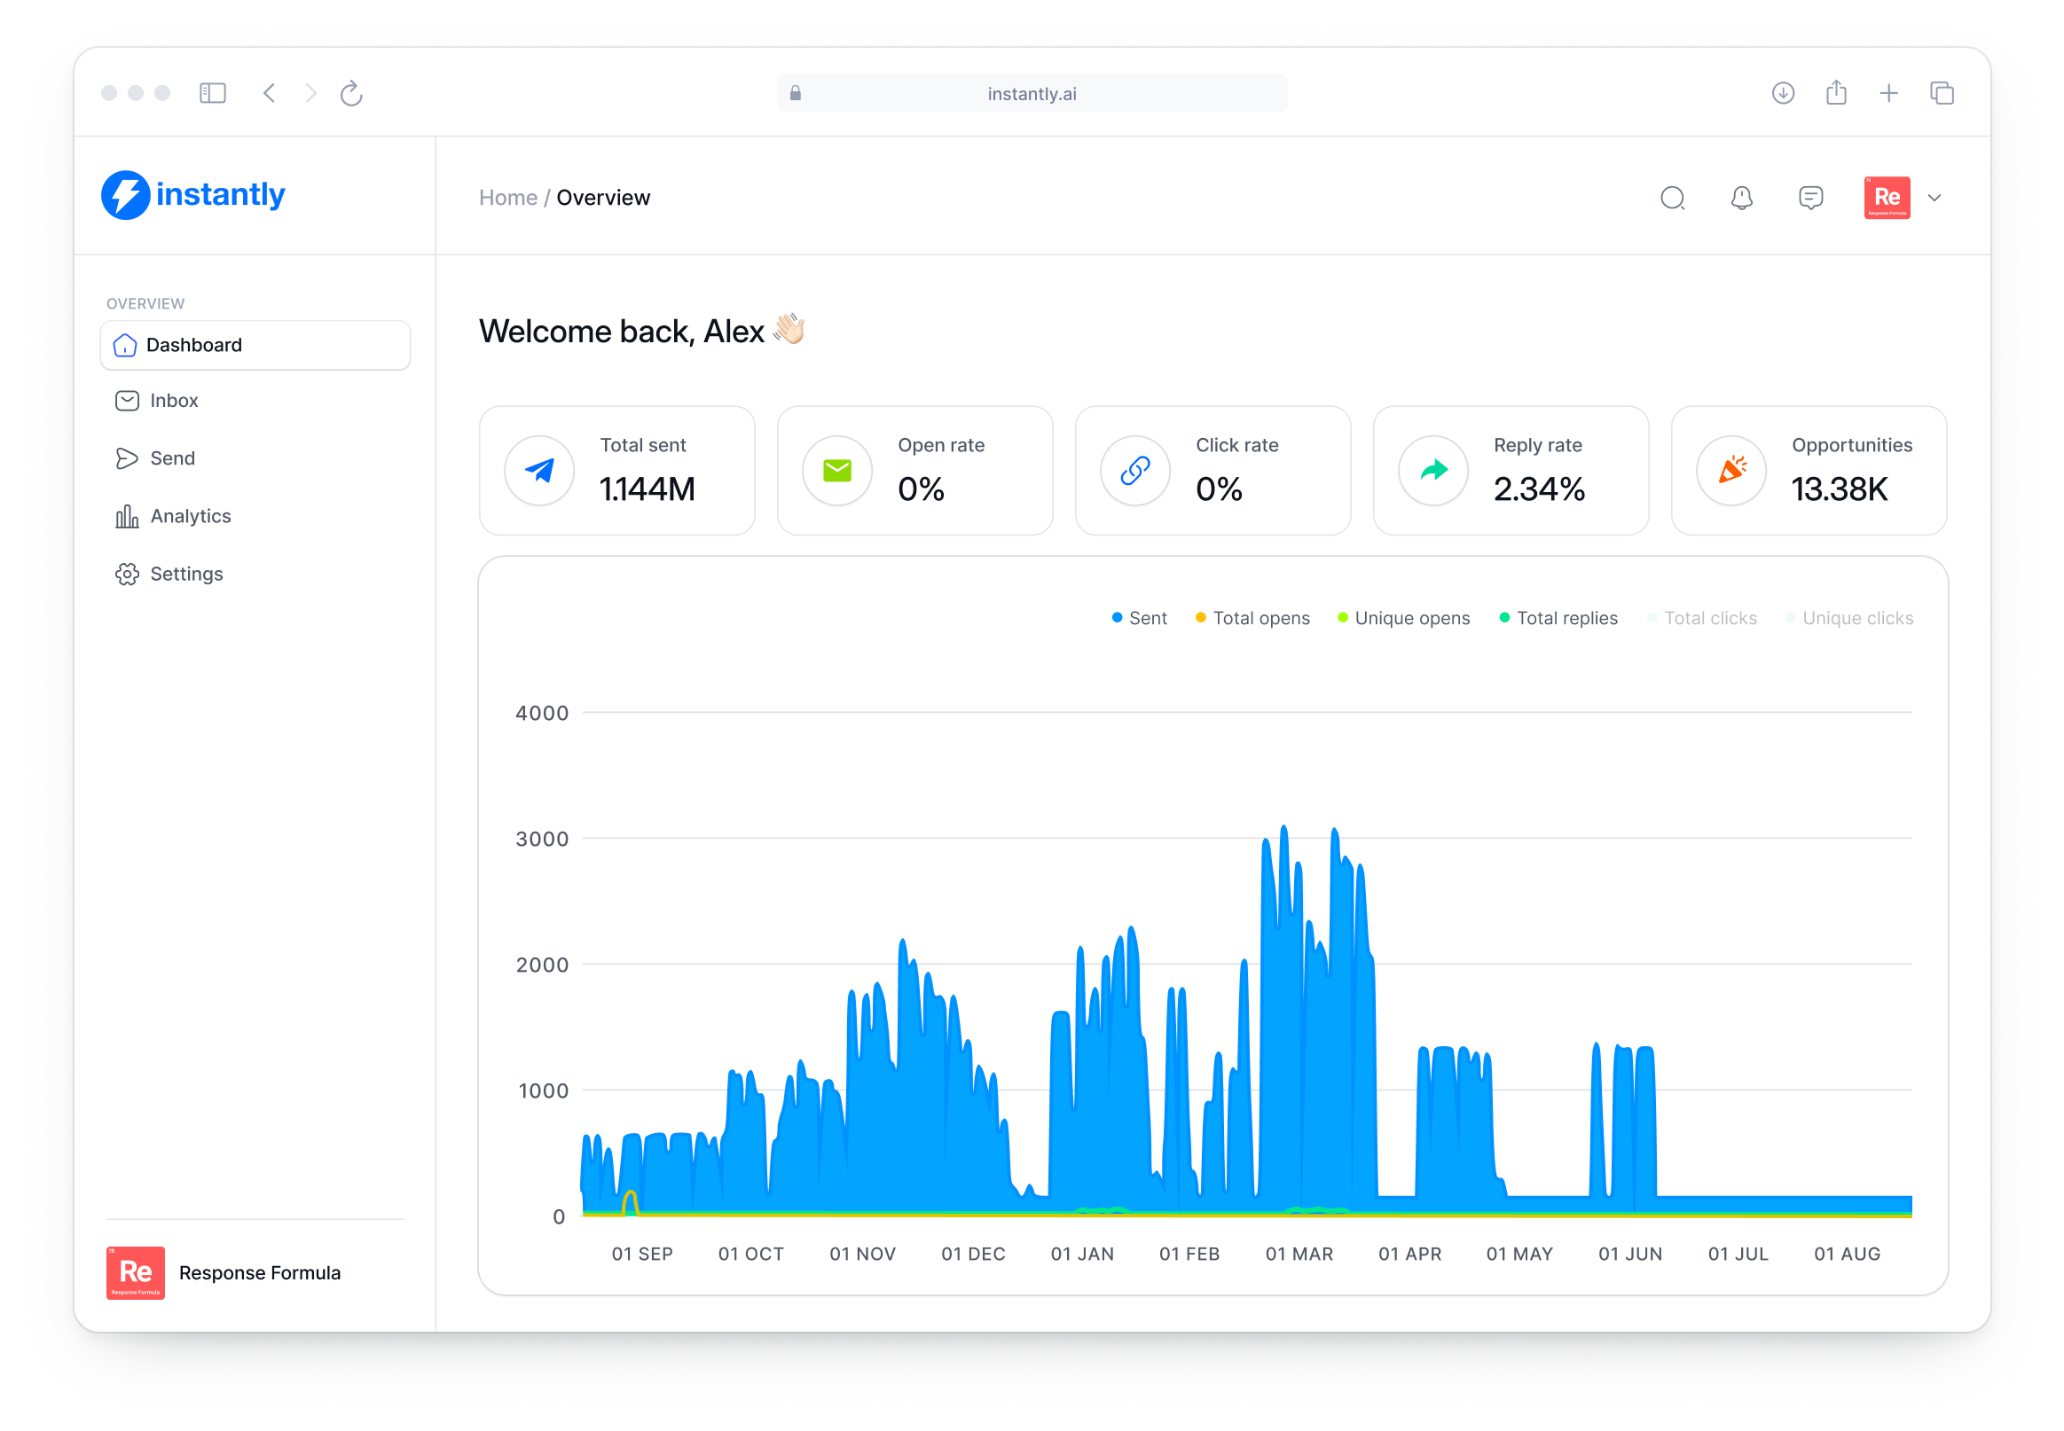Expand the account dropdown chevron
Image resolution: width=2064 pixels, height=1431 pixels.
(1935, 198)
